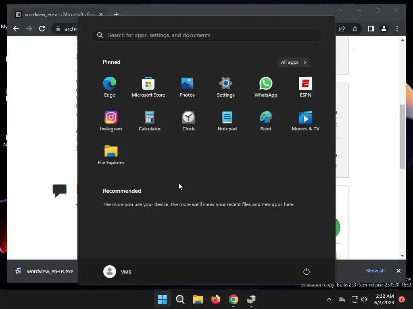Open network status tray icon
The image size is (413, 309).
pos(355,299)
